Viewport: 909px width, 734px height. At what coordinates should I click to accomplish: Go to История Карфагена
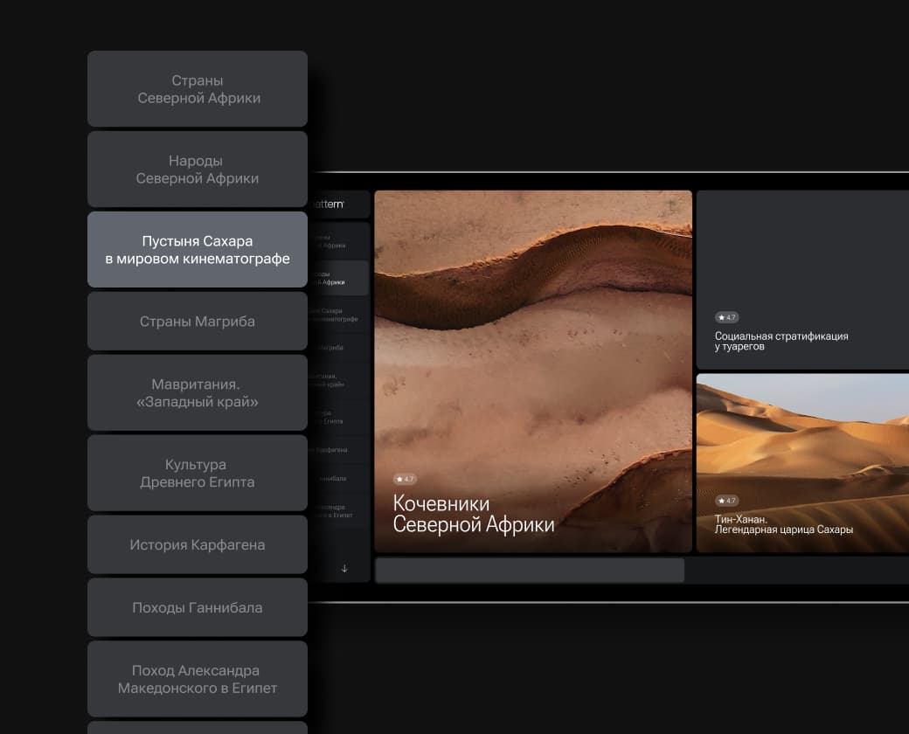pos(198,545)
